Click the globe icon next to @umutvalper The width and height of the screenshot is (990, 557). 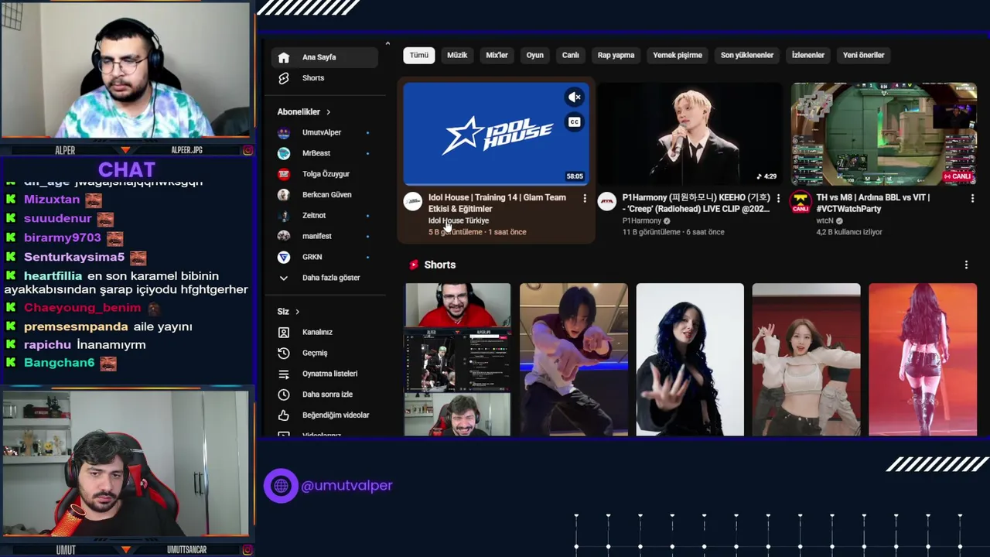(281, 486)
